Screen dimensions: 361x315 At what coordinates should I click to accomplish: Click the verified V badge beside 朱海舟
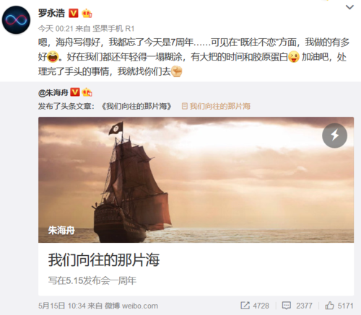75,92
